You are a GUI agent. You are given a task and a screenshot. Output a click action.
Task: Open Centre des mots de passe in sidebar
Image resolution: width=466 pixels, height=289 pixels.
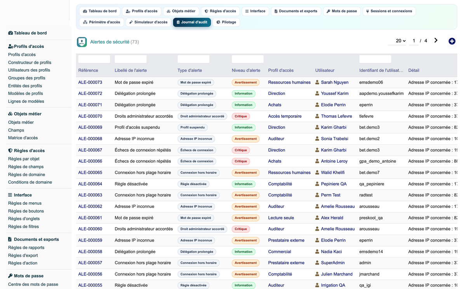point(33,284)
